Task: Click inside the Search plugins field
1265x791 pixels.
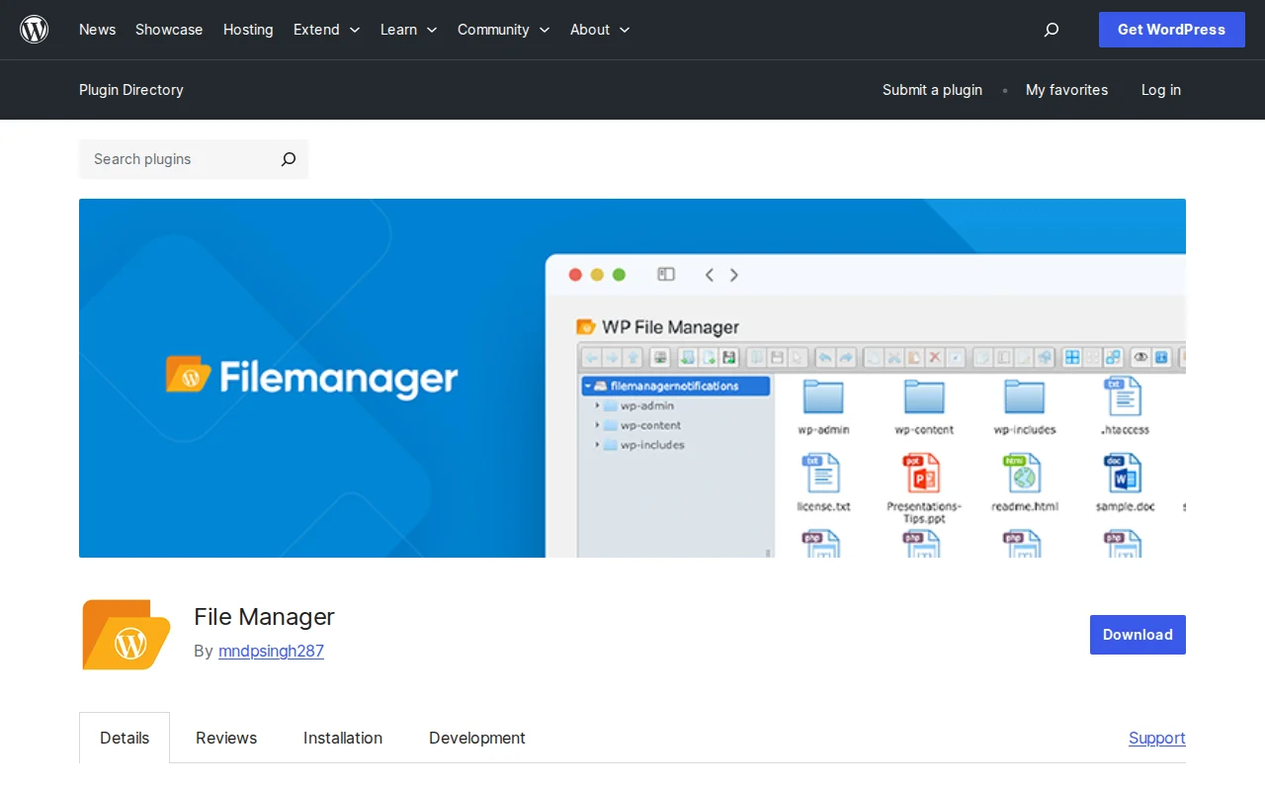Action: point(168,159)
